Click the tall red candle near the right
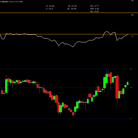 click(x=117, y=87)
